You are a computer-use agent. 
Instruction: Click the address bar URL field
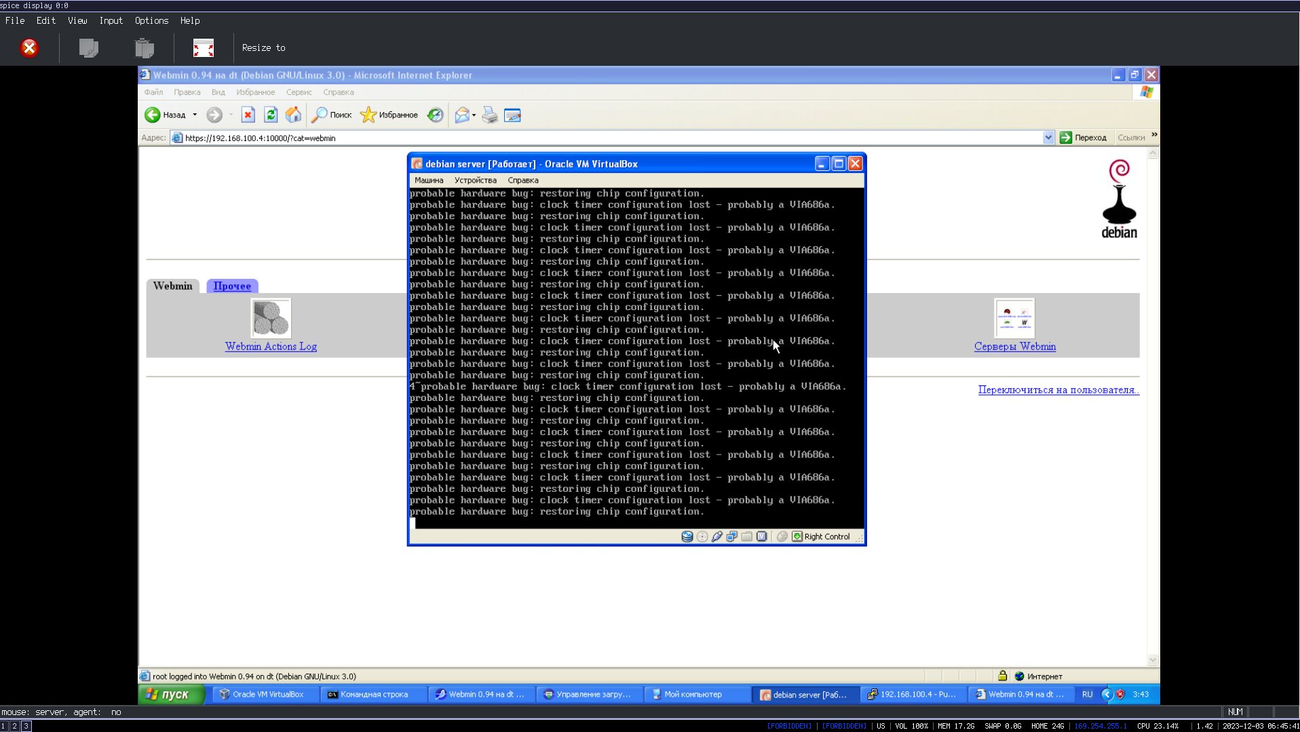[607, 138]
